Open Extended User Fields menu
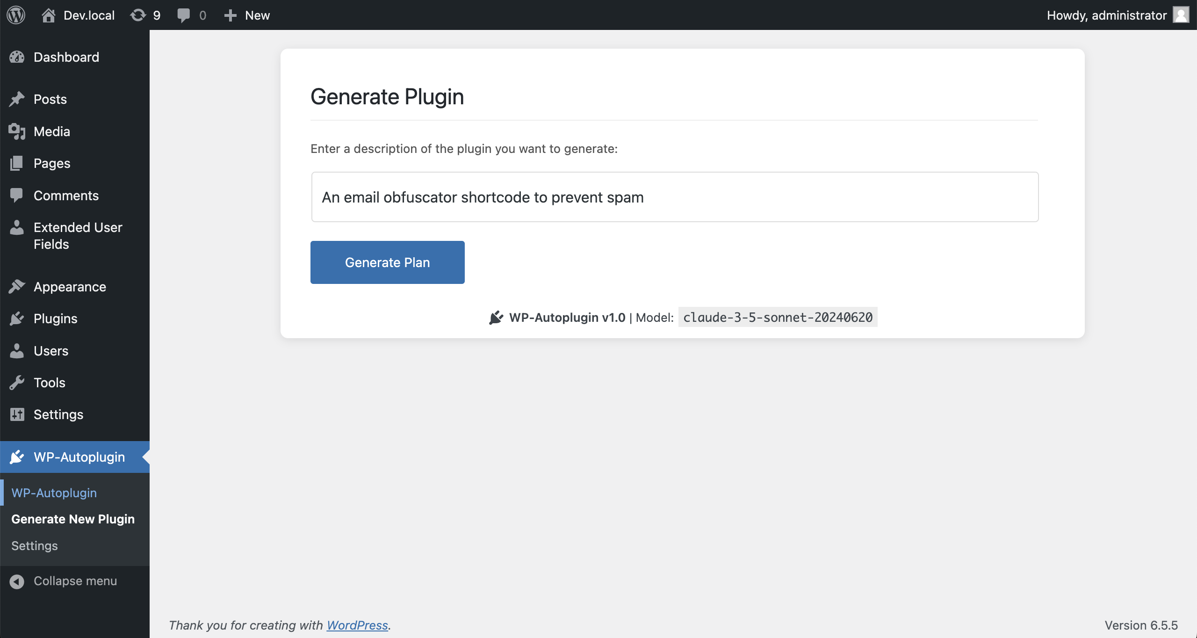The image size is (1197, 638). [x=78, y=236]
